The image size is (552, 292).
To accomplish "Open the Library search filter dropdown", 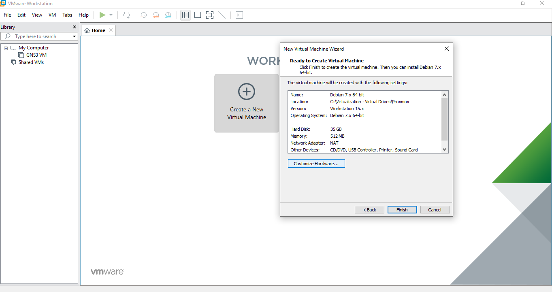I will point(74,36).
